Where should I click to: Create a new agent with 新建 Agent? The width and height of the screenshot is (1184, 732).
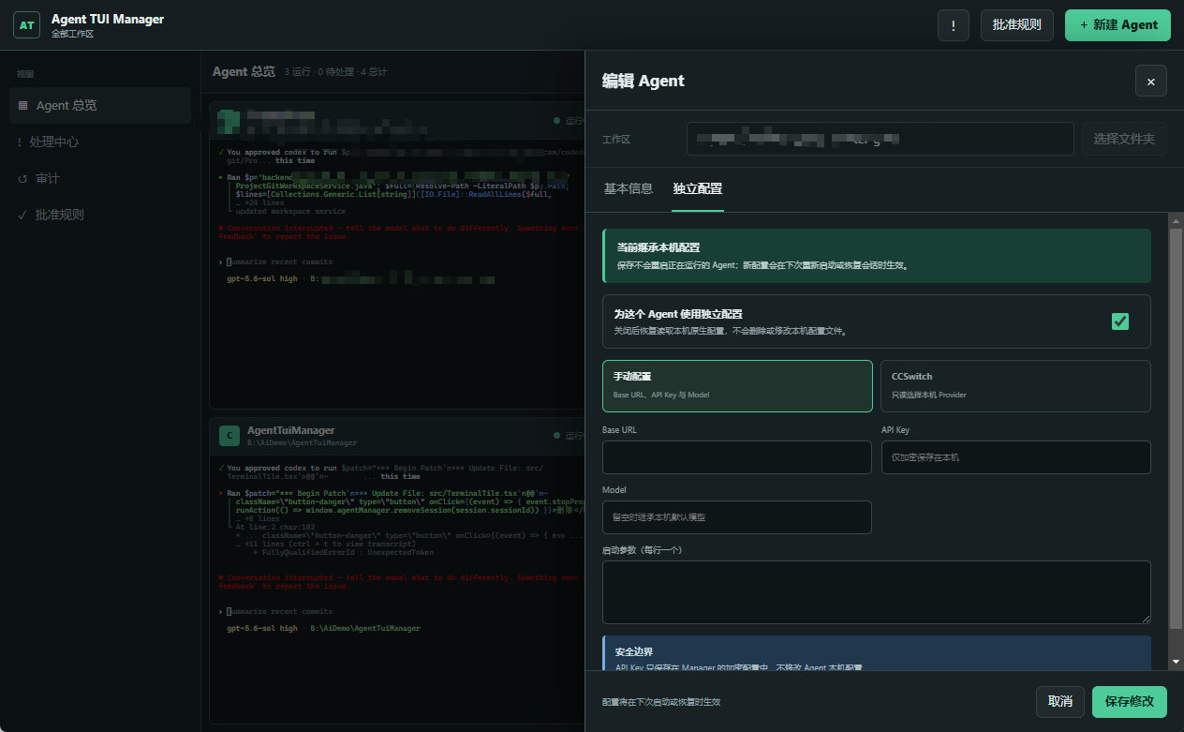pyautogui.click(x=1118, y=25)
